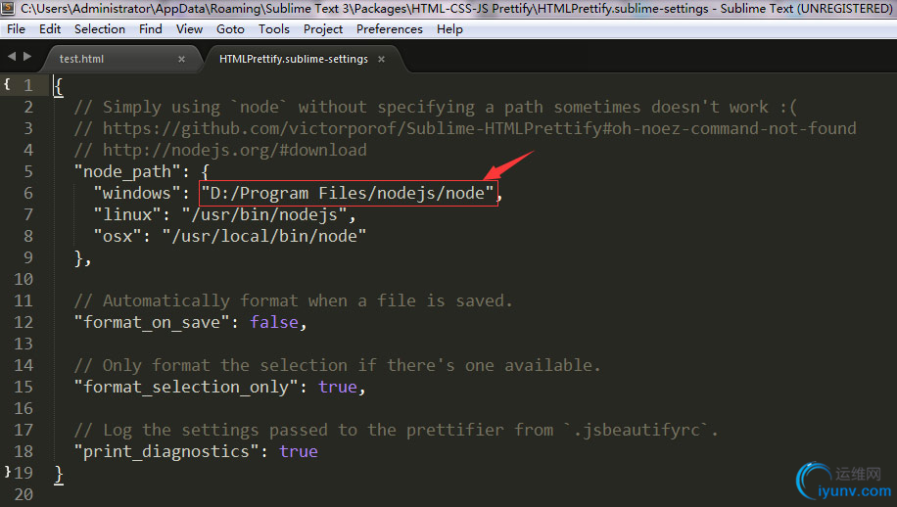The width and height of the screenshot is (897, 507).
Task: Click line number 6 in the gutter
Action: (x=28, y=193)
